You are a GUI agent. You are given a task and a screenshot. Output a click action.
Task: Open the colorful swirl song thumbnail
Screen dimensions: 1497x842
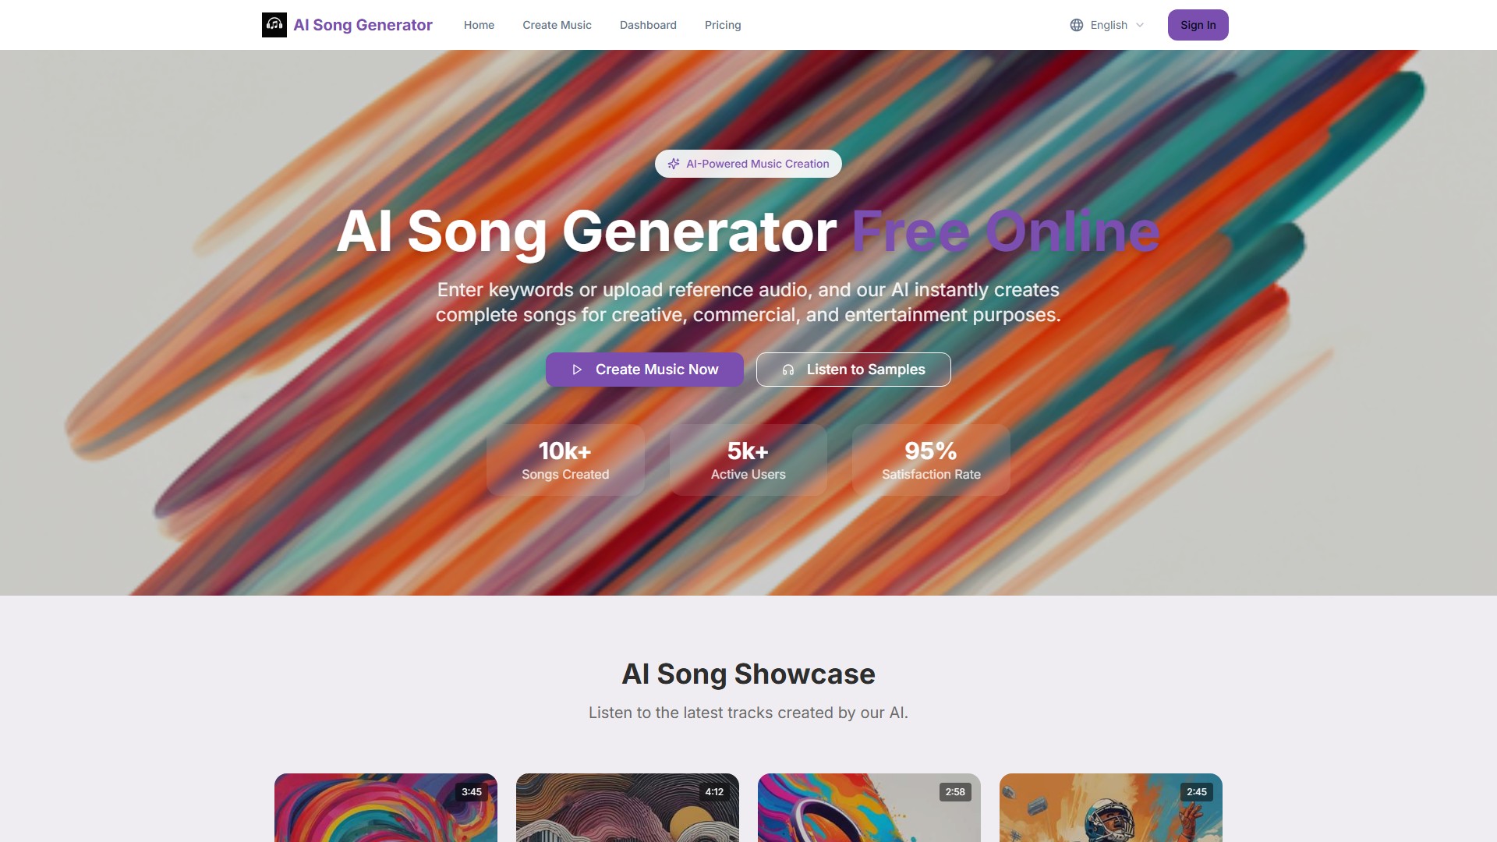(x=386, y=808)
